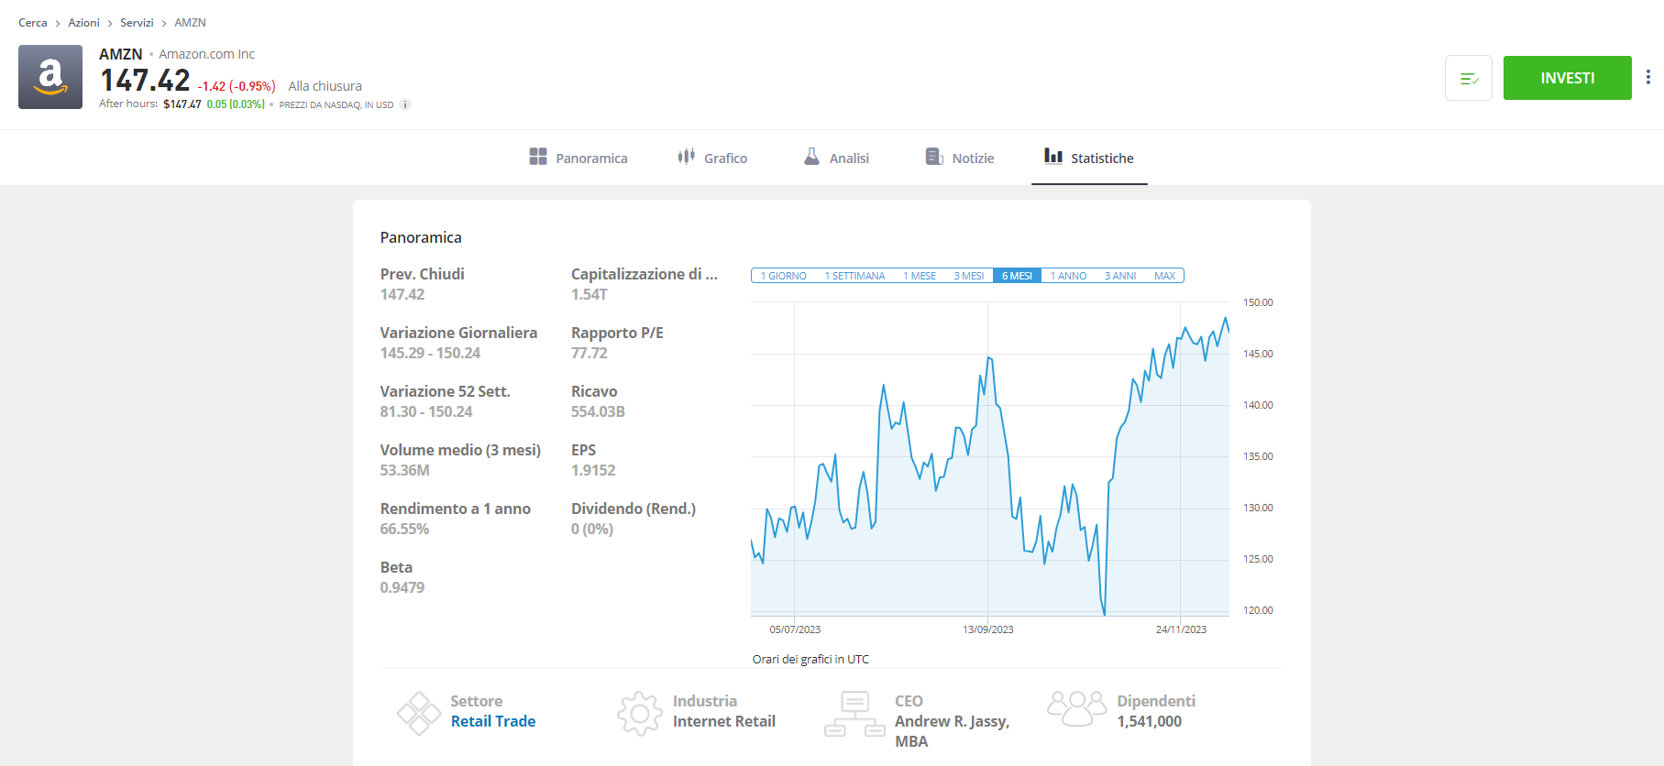
Task: Open the three-dot more options menu
Action: coord(1647,78)
